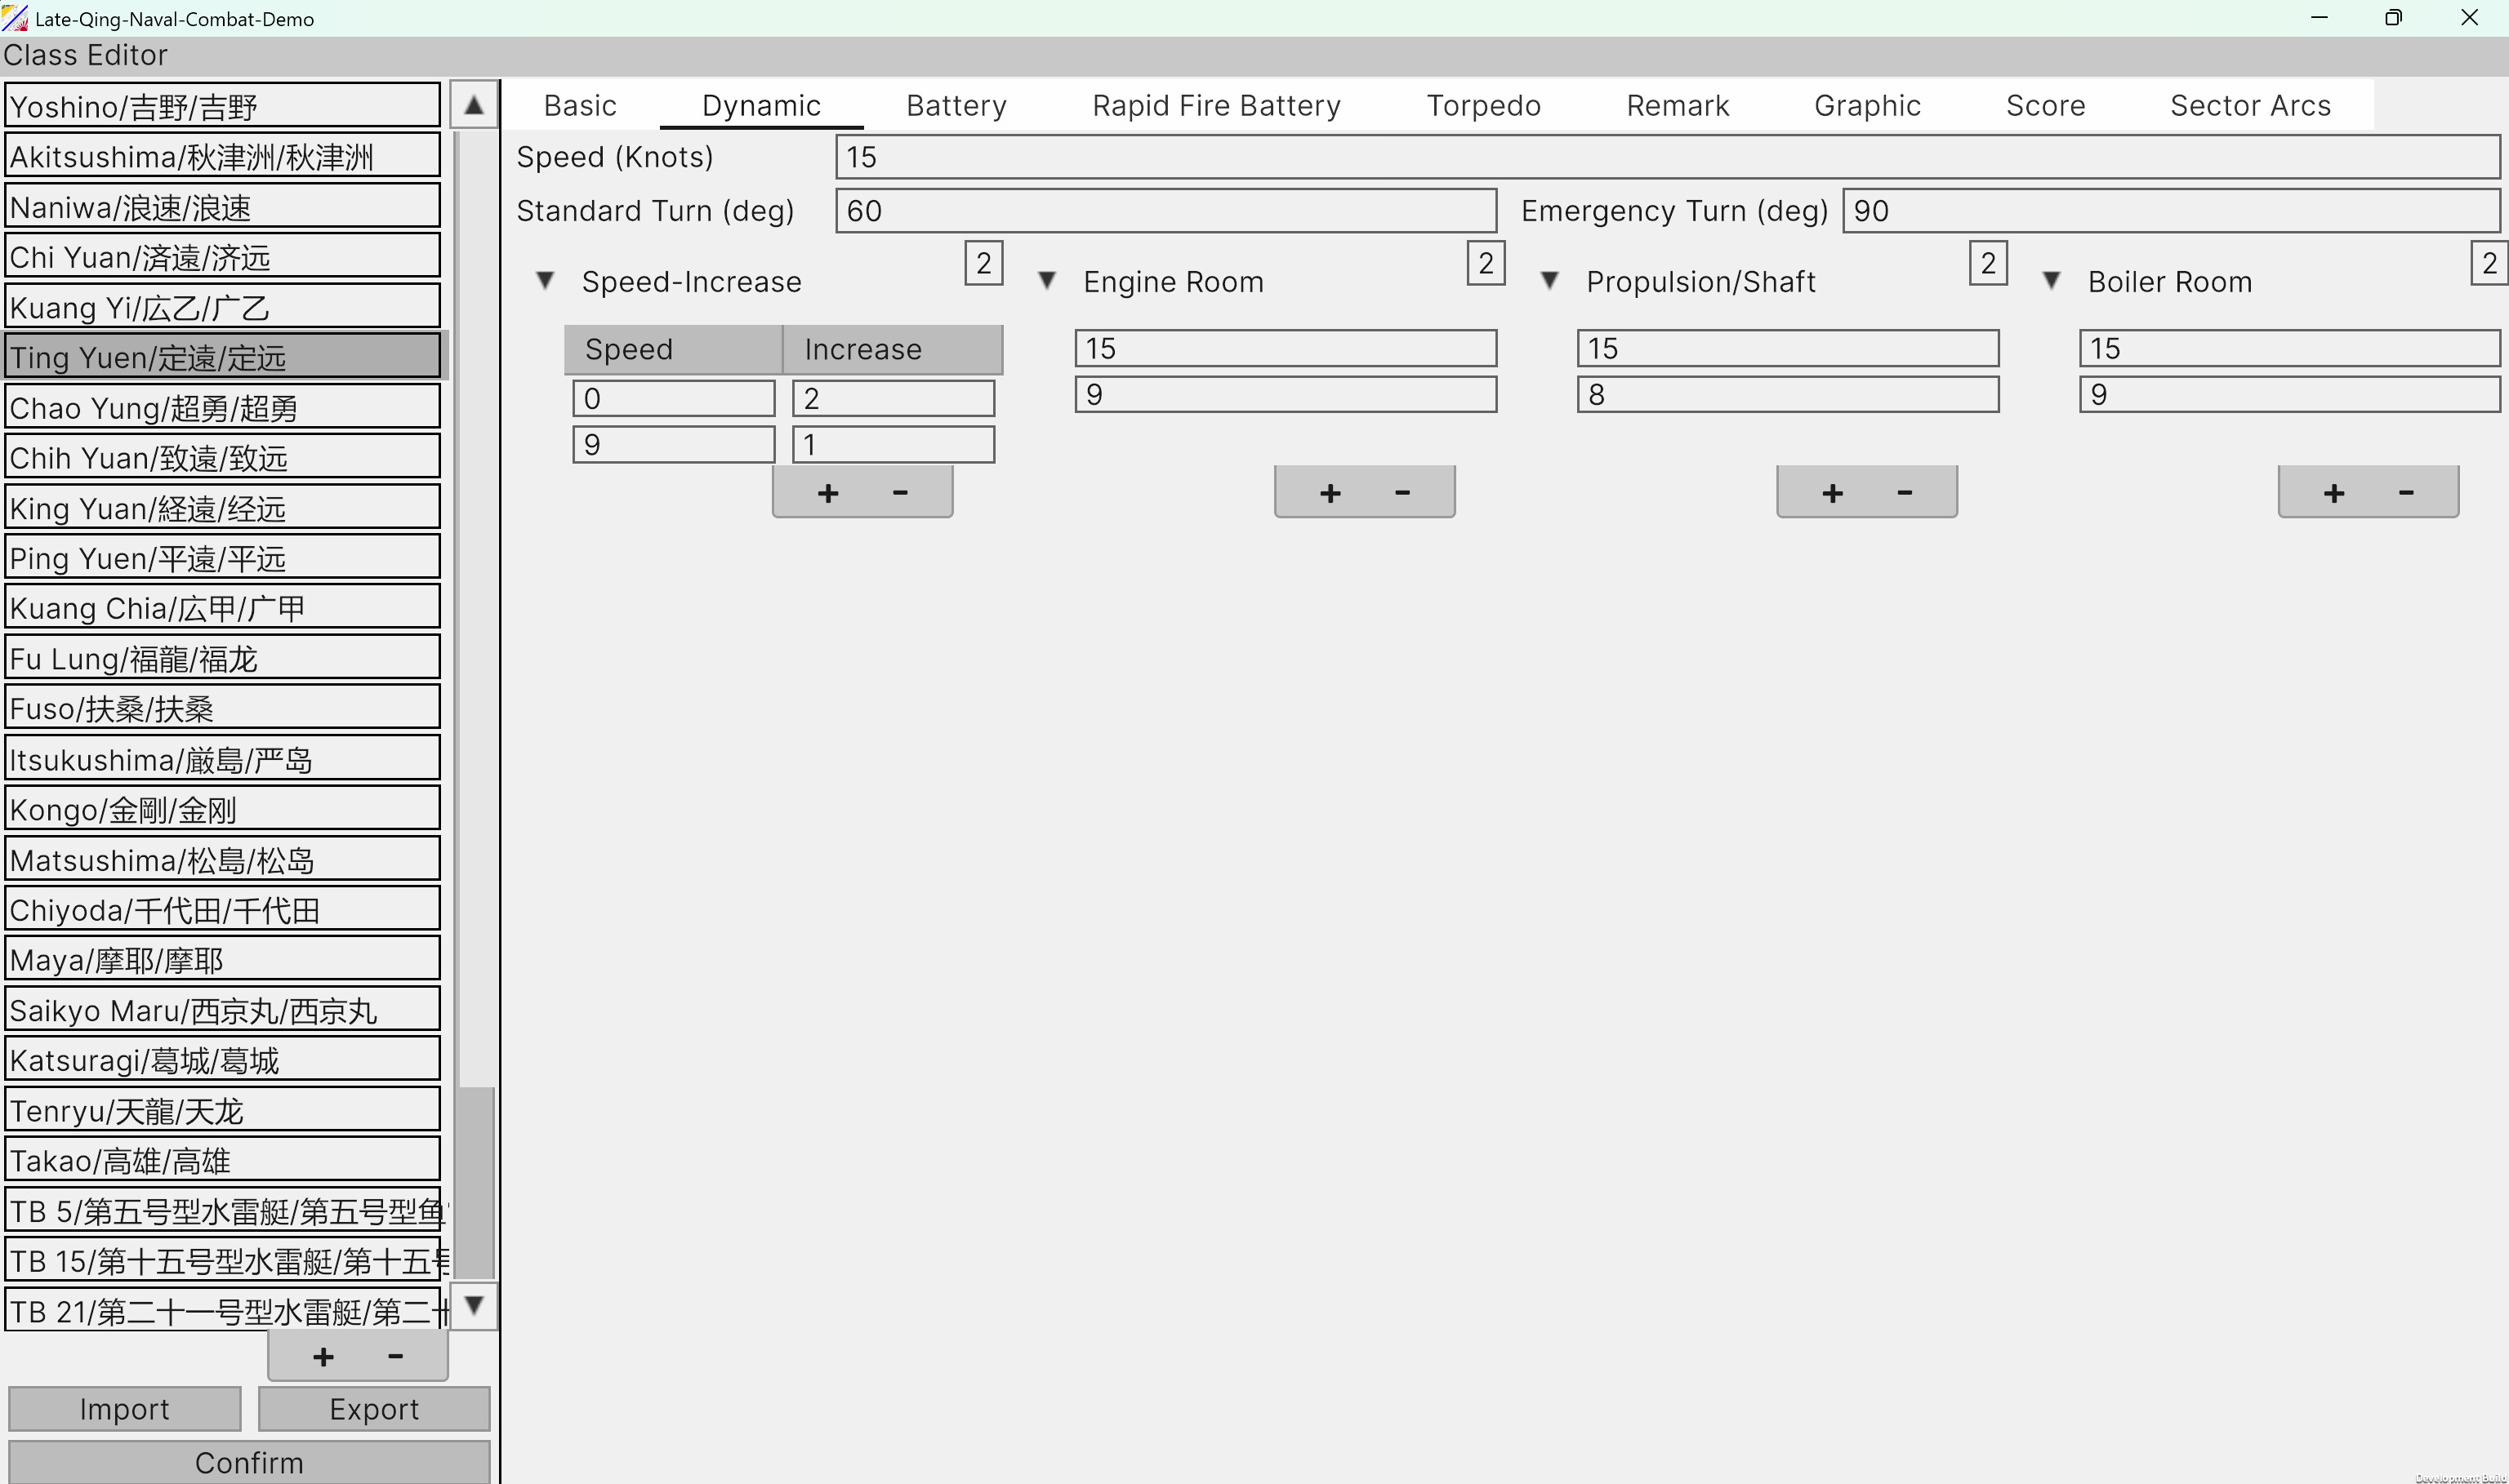Click the Emergency Turn value field
This screenshot has width=2509, height=1484.
[2169, 210]
